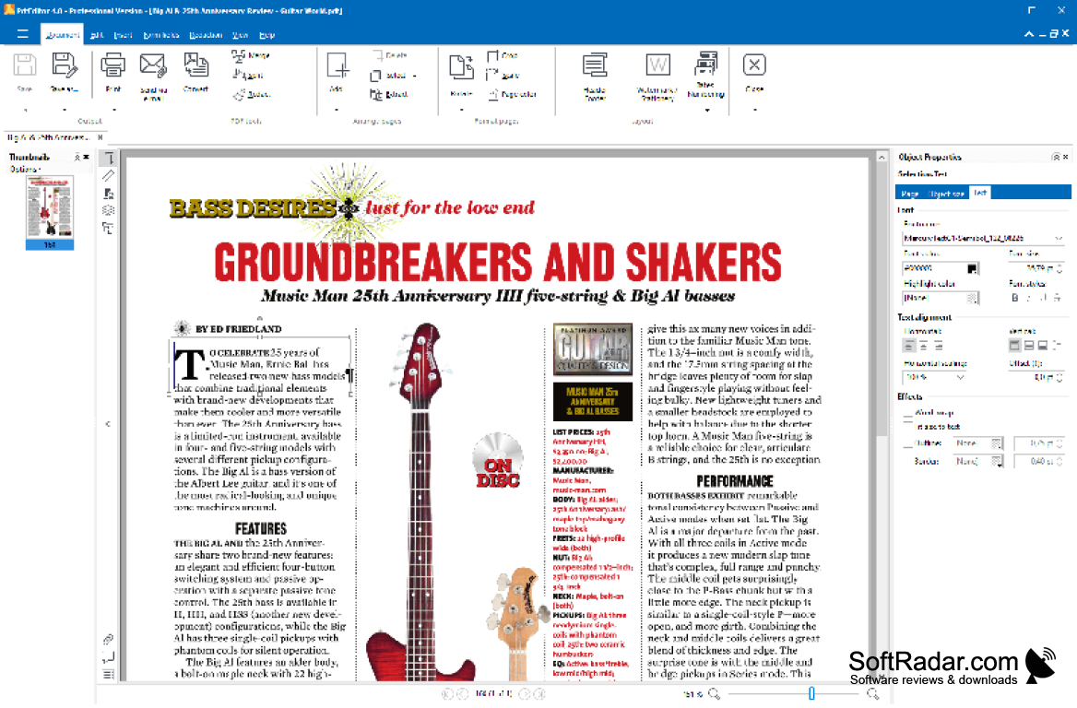Toggle Bold font style
The image size is (1077, 708).
click(x=1014, y=298)
